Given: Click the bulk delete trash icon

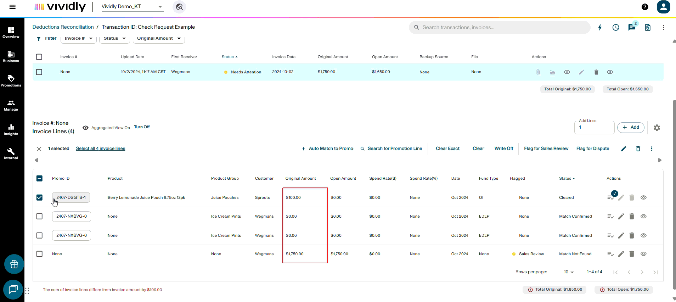Looking at the screenshot, I should (638, 149).
